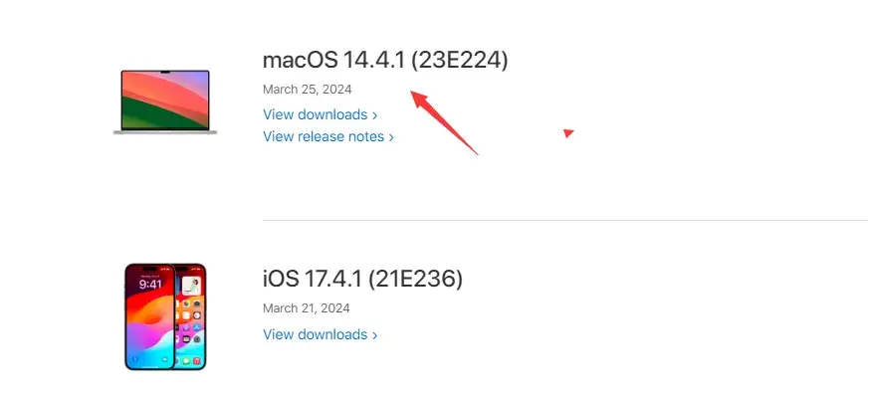
Task: Open View downloads under iOS 17.4.1
Action: [315, 334]
